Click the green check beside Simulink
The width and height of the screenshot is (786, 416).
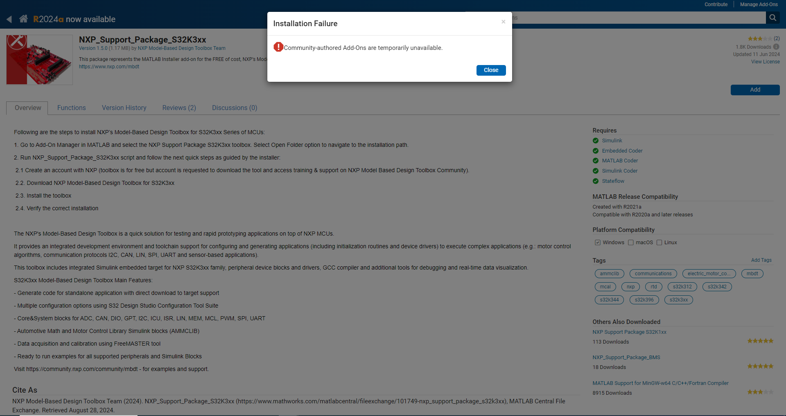(596, 140)
